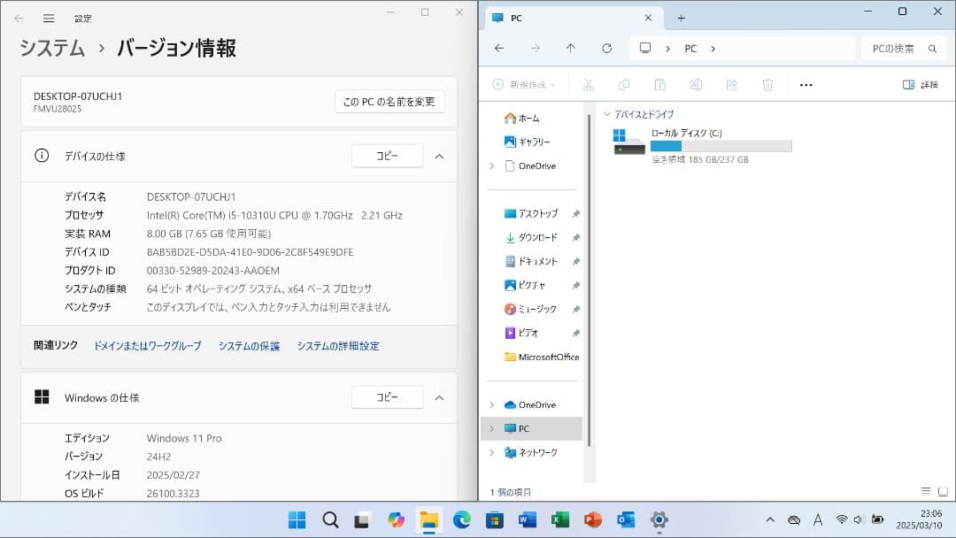Click the Delete trash icon
956x538 pixels.
point(767,84)
